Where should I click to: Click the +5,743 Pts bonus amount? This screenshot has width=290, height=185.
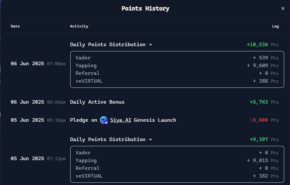pyautogui.click(x=264, y=102)
